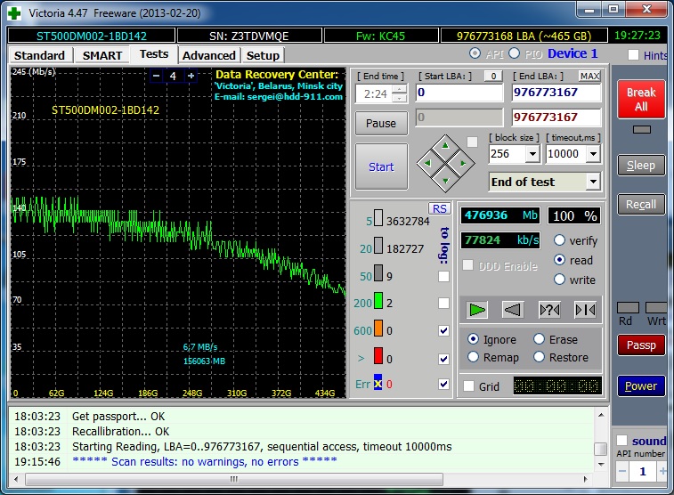Click the green 200 ms block indicator
The width and height of the screenshot is (674, 495).
click(378, 300)
